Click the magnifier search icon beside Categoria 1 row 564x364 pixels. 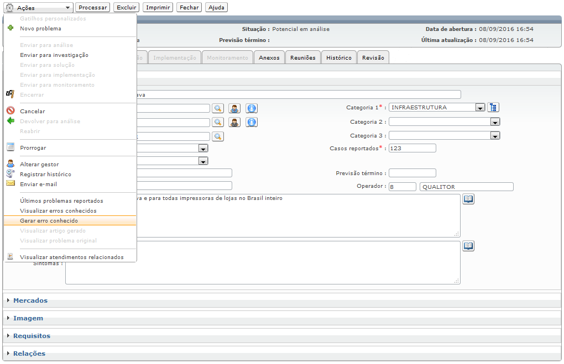(218, 108)
